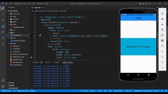The image size is (168, 94).
Task: Click emulator toolbar back triangle
Action: coord(162,51)
